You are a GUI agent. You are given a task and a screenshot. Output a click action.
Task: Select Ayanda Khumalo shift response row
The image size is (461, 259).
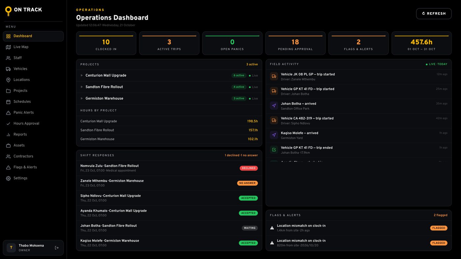coord(169,213)
